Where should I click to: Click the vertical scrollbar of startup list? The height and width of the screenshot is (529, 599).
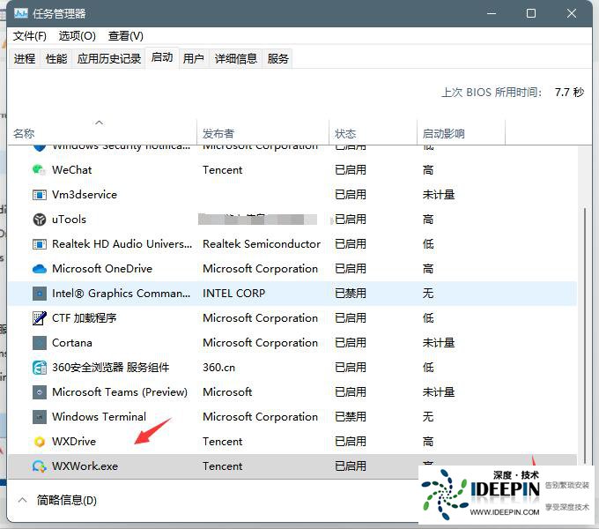585,334
